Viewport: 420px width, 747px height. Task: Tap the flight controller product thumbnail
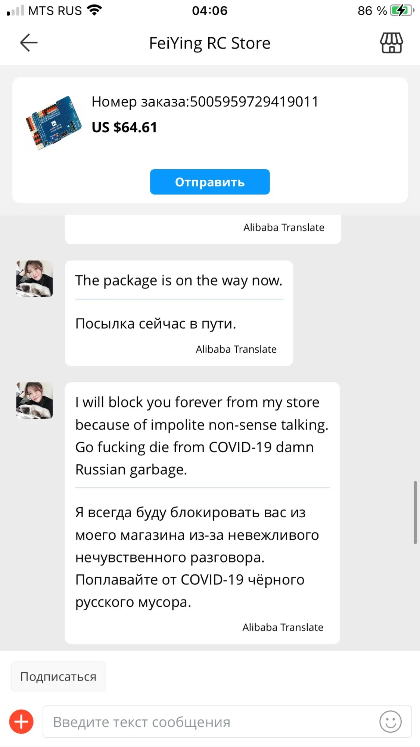pos(53,123)
